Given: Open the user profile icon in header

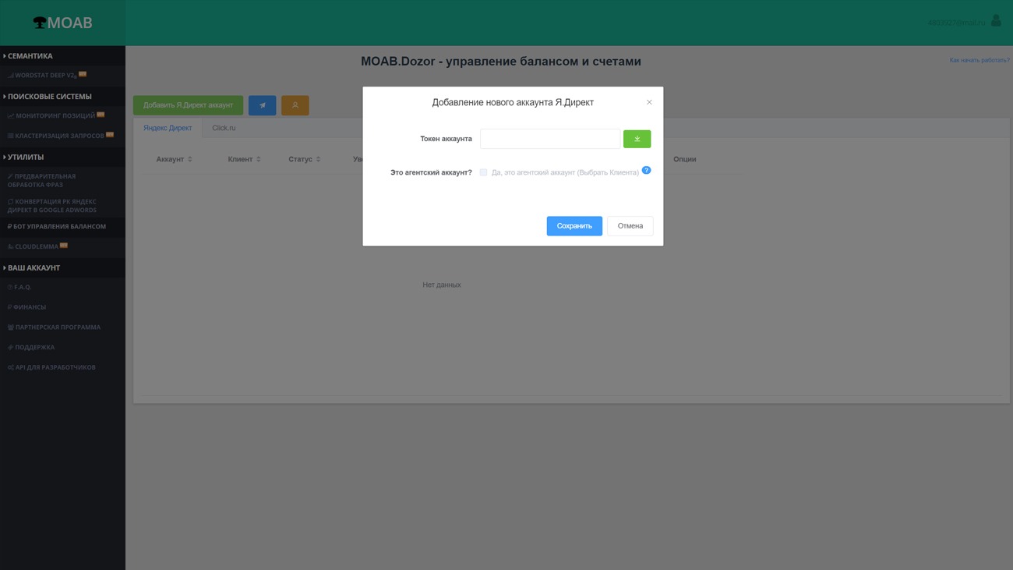Looking at the screenshot, I should (x=996, y=21).
